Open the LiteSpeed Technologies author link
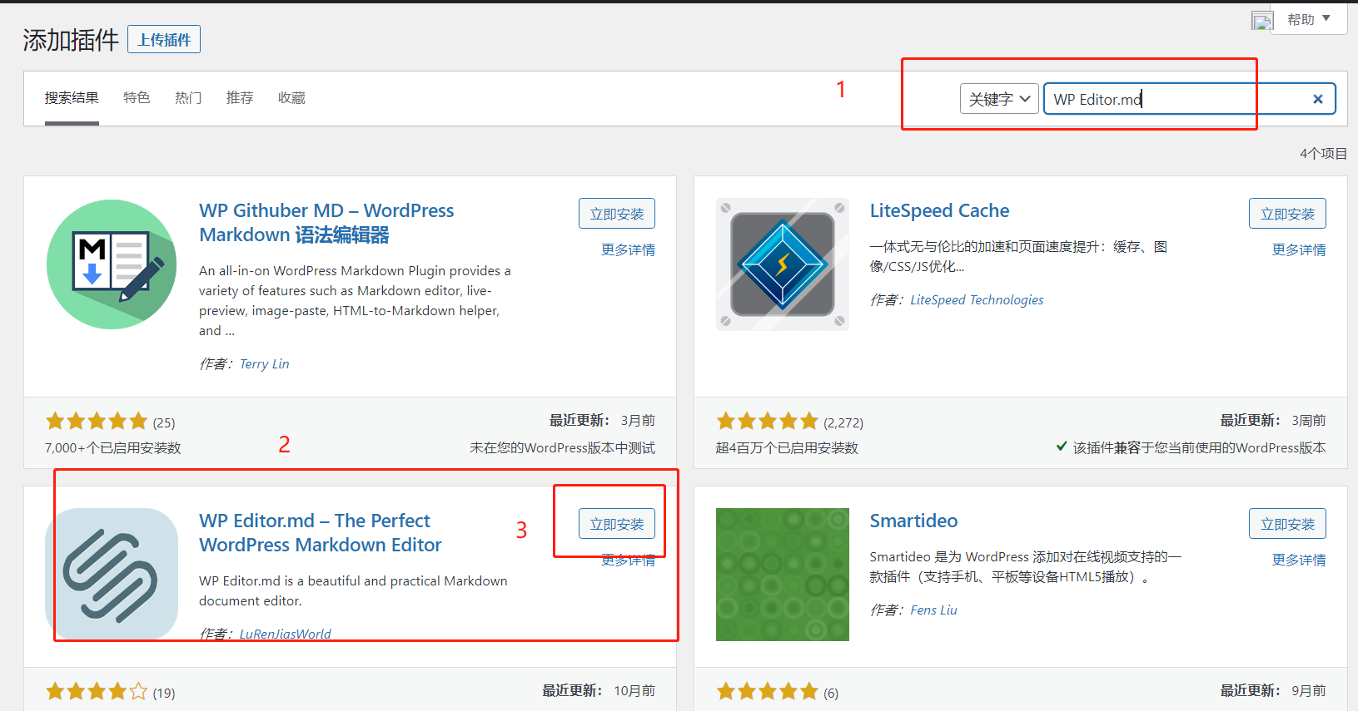Image resolution: width=1358 pixels, height=711 pixels. [x=976, y=300]
